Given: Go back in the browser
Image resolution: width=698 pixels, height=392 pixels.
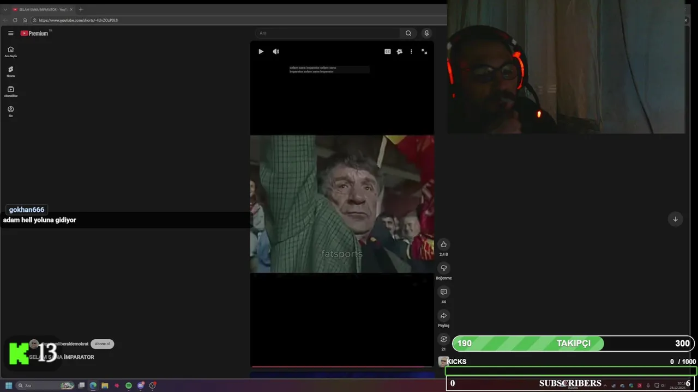Looking at the screenshot, I should [5, 20].
